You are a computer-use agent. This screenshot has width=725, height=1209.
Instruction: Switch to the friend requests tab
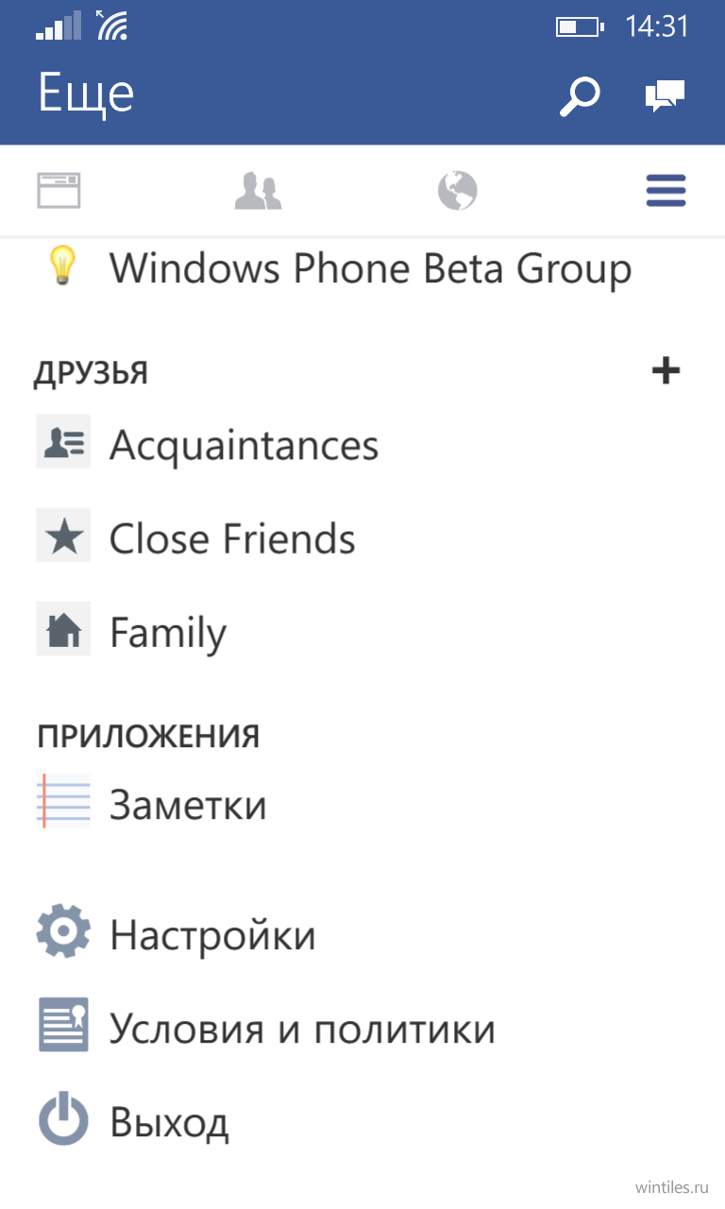click(258, 190)
